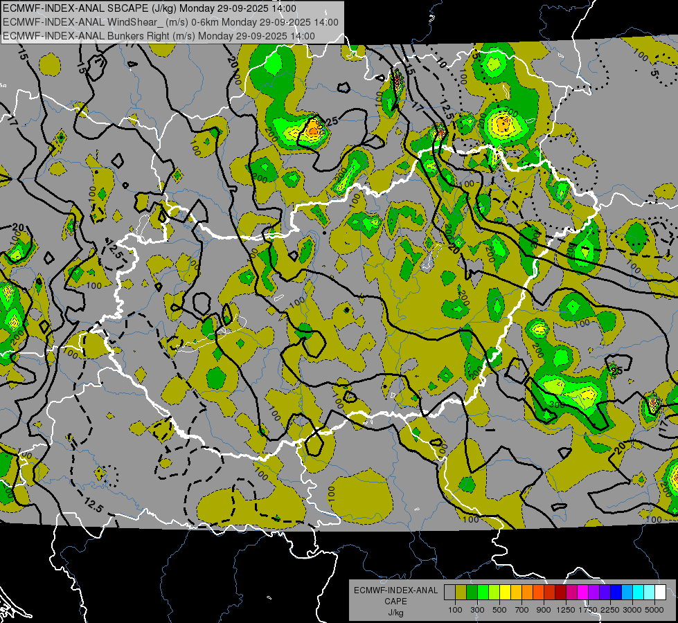Click the legend value 1750
Viewport: 678px width, 623px height.
(588, 610)
